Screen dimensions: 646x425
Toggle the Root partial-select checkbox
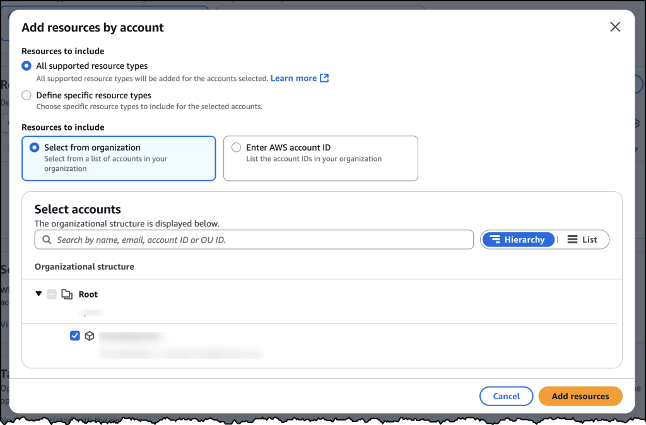tap(52, 294)
